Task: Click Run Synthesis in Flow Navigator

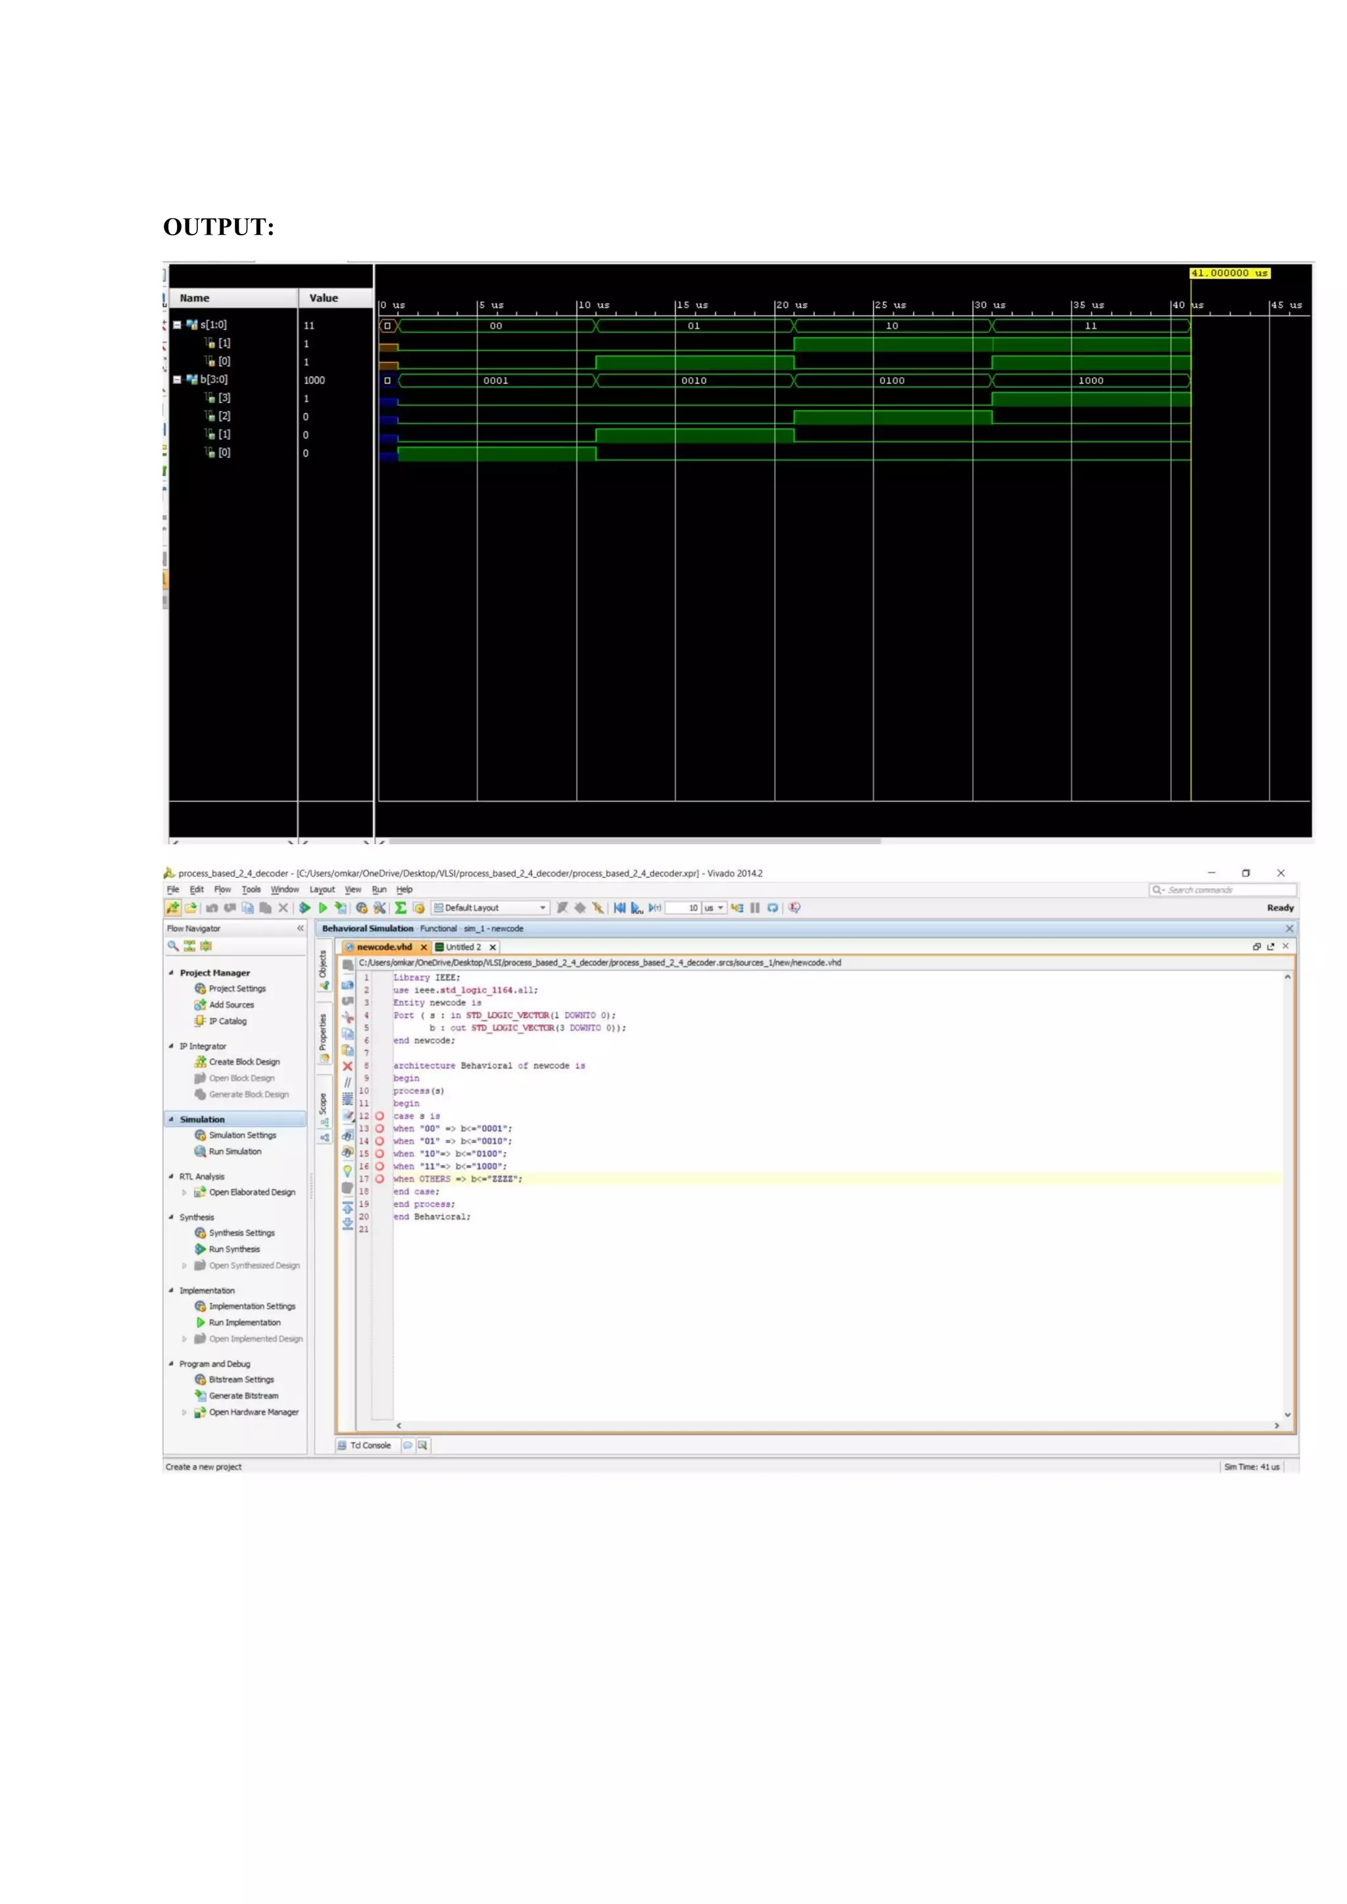Action: click(x=234, y=1250)
